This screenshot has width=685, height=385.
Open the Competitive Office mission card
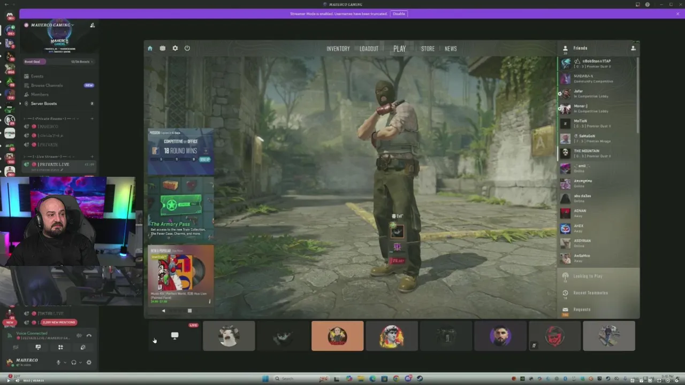point(181,152)
